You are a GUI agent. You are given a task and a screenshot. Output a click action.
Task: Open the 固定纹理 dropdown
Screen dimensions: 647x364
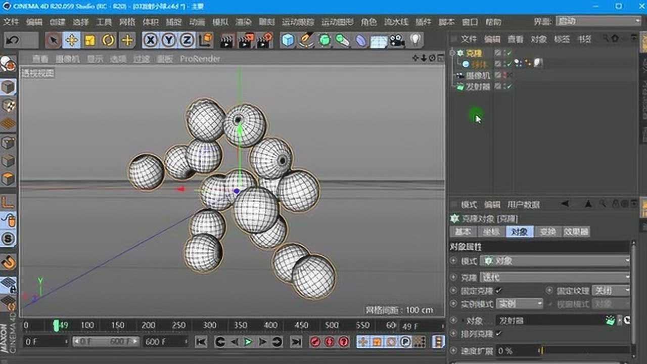[611, 291]
